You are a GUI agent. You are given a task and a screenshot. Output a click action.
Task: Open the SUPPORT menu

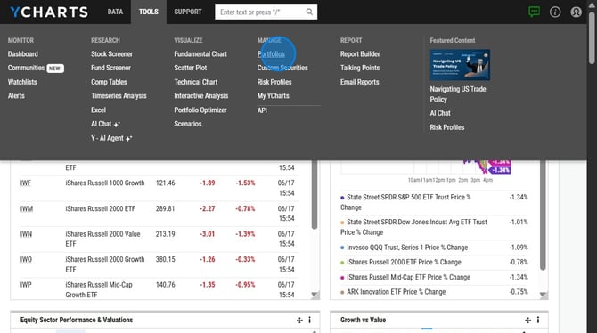click(188, 12)
